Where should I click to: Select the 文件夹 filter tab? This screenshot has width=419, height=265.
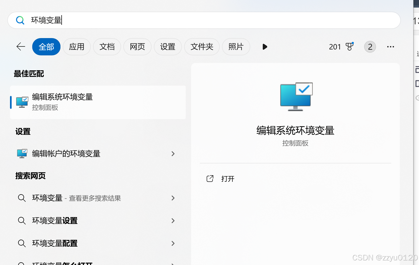pyautogui.click(x=202, y=47)
